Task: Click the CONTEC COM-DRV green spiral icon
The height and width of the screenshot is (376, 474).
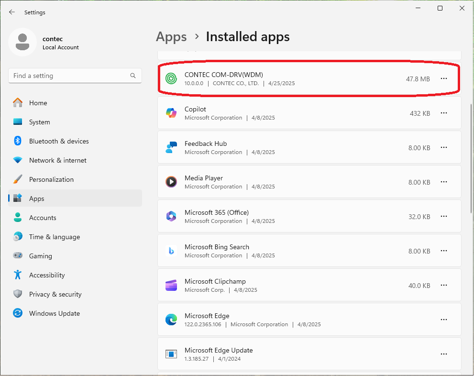Action: point(171,78)
